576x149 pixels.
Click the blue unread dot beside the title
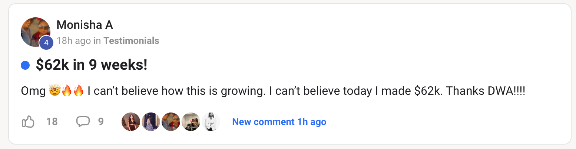click(x=25, y=66)
